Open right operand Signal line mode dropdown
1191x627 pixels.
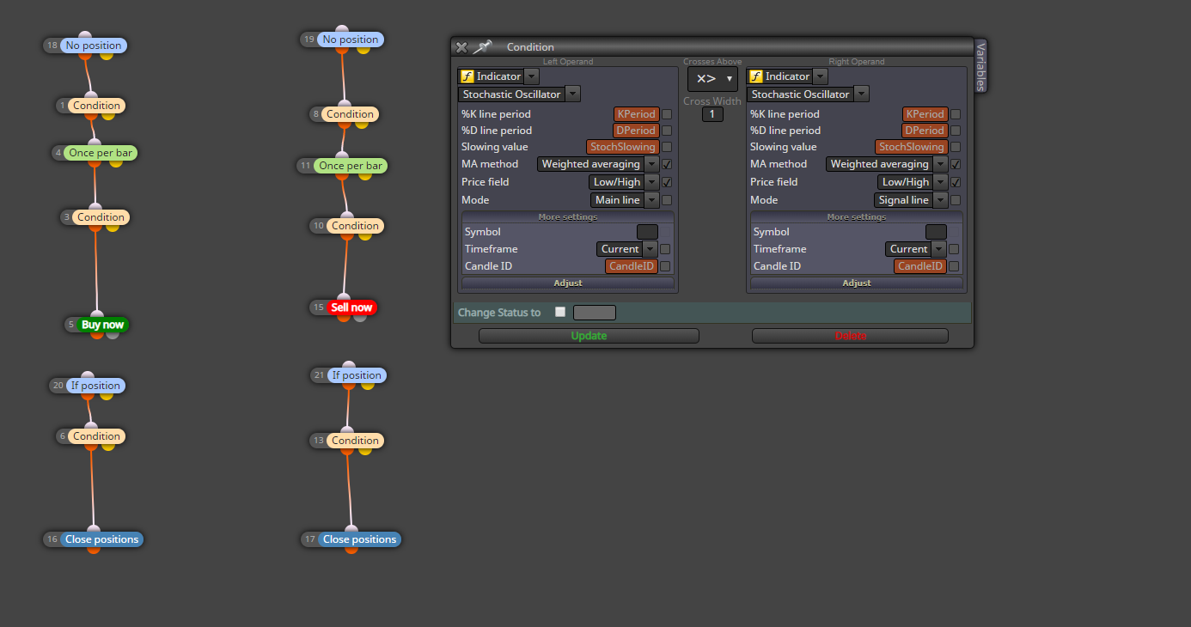[x=911, y=200]
